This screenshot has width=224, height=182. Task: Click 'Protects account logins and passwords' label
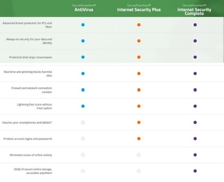click(28, 139)
